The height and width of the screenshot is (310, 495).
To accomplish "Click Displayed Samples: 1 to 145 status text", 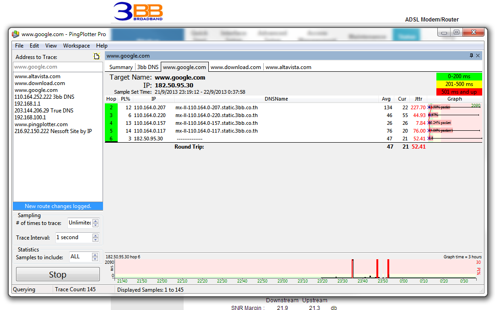I will pos(150,289).
